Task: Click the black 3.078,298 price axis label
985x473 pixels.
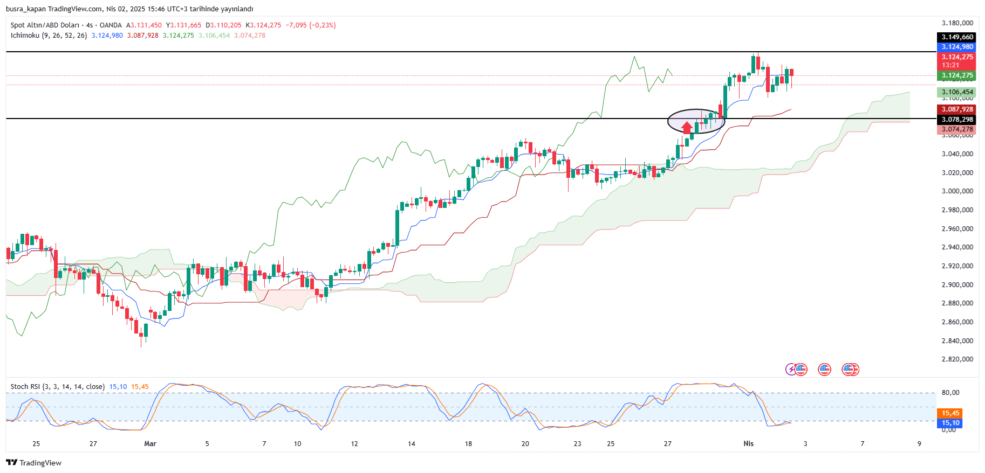Action: (x=957, y=120)
